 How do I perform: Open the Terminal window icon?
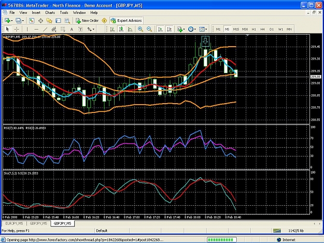point(58,20)
